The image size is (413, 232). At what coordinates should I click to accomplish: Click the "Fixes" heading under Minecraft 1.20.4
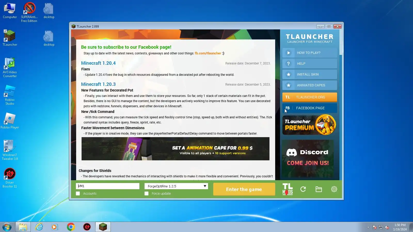pyautogui.click(x=86, y=69)
